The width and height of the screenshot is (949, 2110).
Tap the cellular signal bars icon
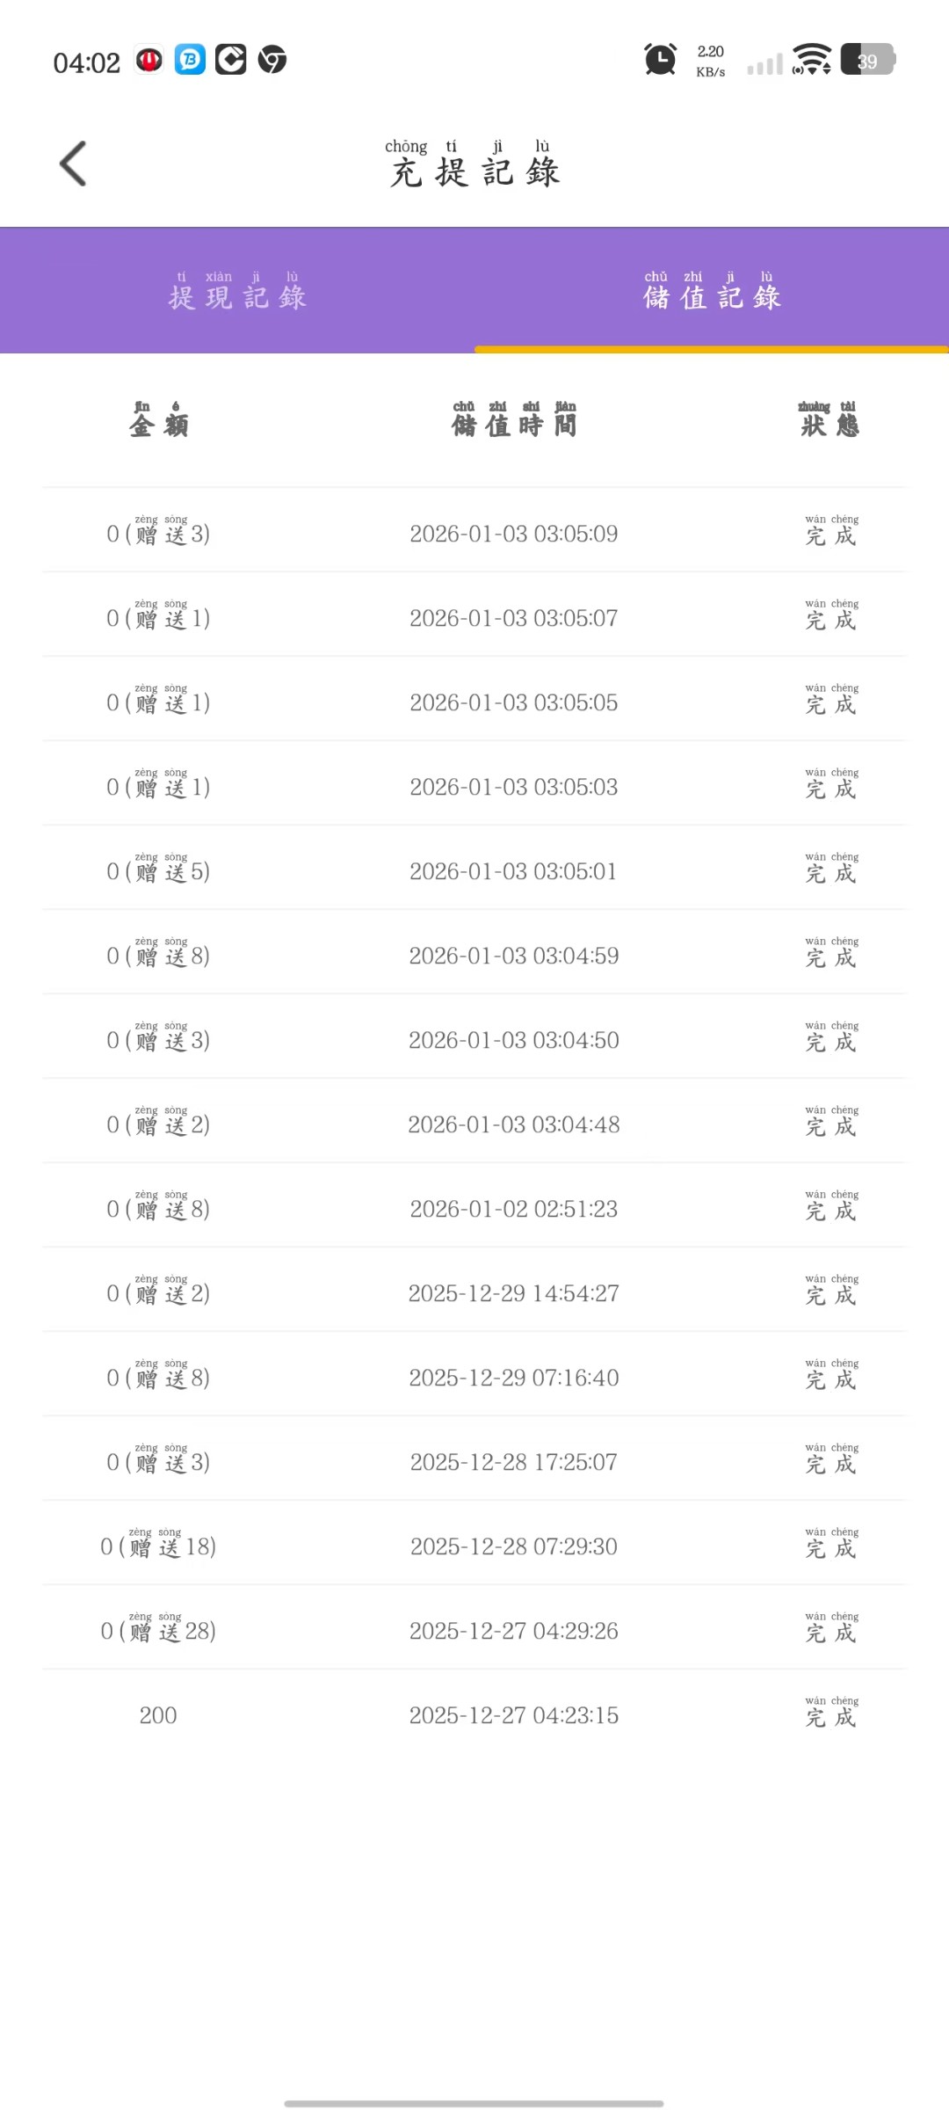[764, 63]
